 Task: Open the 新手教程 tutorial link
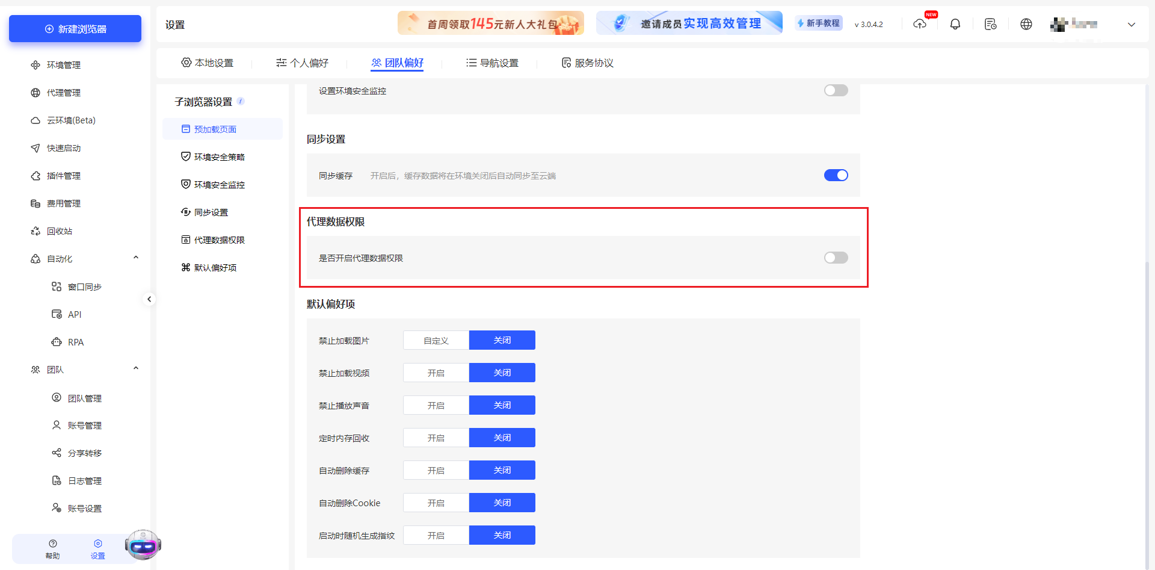(818, 23)
